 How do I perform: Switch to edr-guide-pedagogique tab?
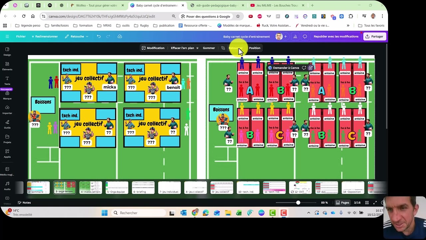[x=217, y=5]
